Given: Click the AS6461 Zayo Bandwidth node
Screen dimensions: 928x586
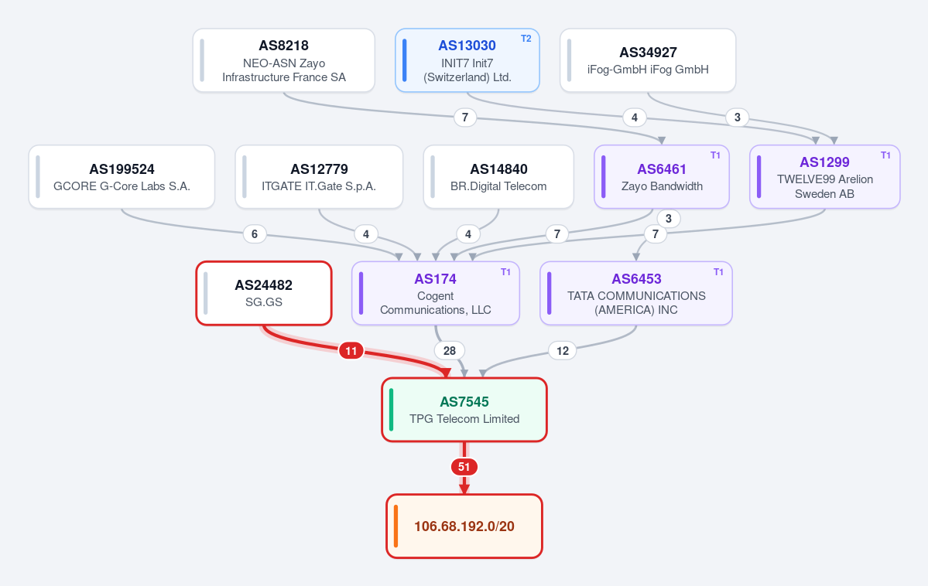Looking at the screenshot, I should tap(662, 177).
